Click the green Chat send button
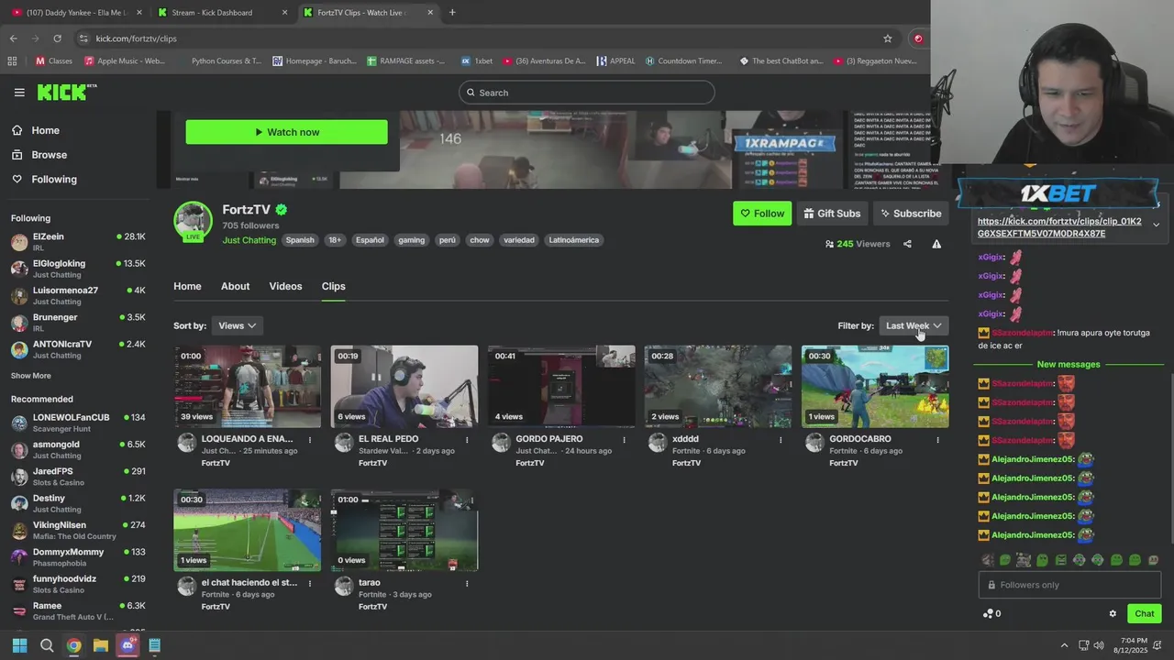Screen dimensions: 1174x660 [x=1144, y=614]
